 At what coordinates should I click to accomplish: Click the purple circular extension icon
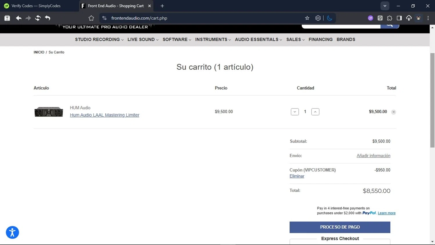coord(371,18)
